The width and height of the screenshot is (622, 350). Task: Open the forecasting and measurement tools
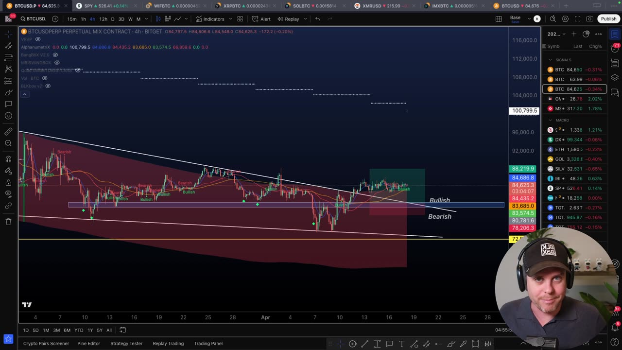tap(8, 81)
